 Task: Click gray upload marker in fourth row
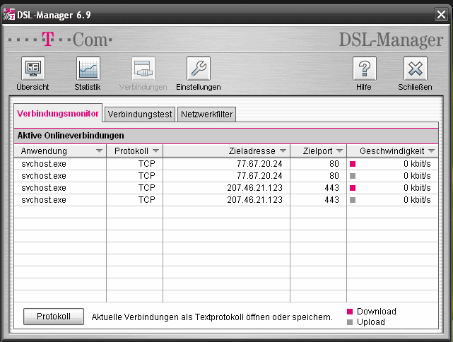[x=353, y=200]
